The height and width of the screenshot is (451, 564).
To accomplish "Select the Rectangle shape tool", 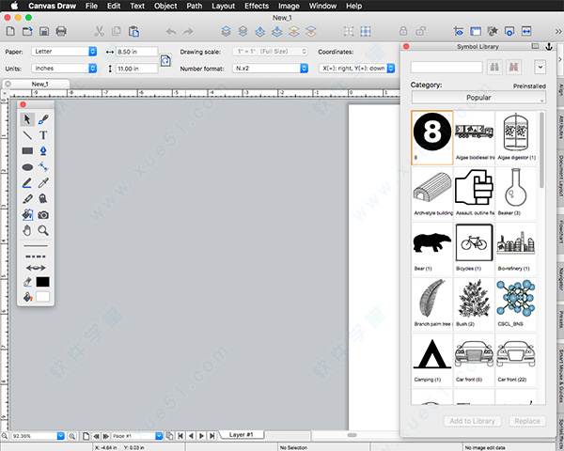I will [27, 150].
